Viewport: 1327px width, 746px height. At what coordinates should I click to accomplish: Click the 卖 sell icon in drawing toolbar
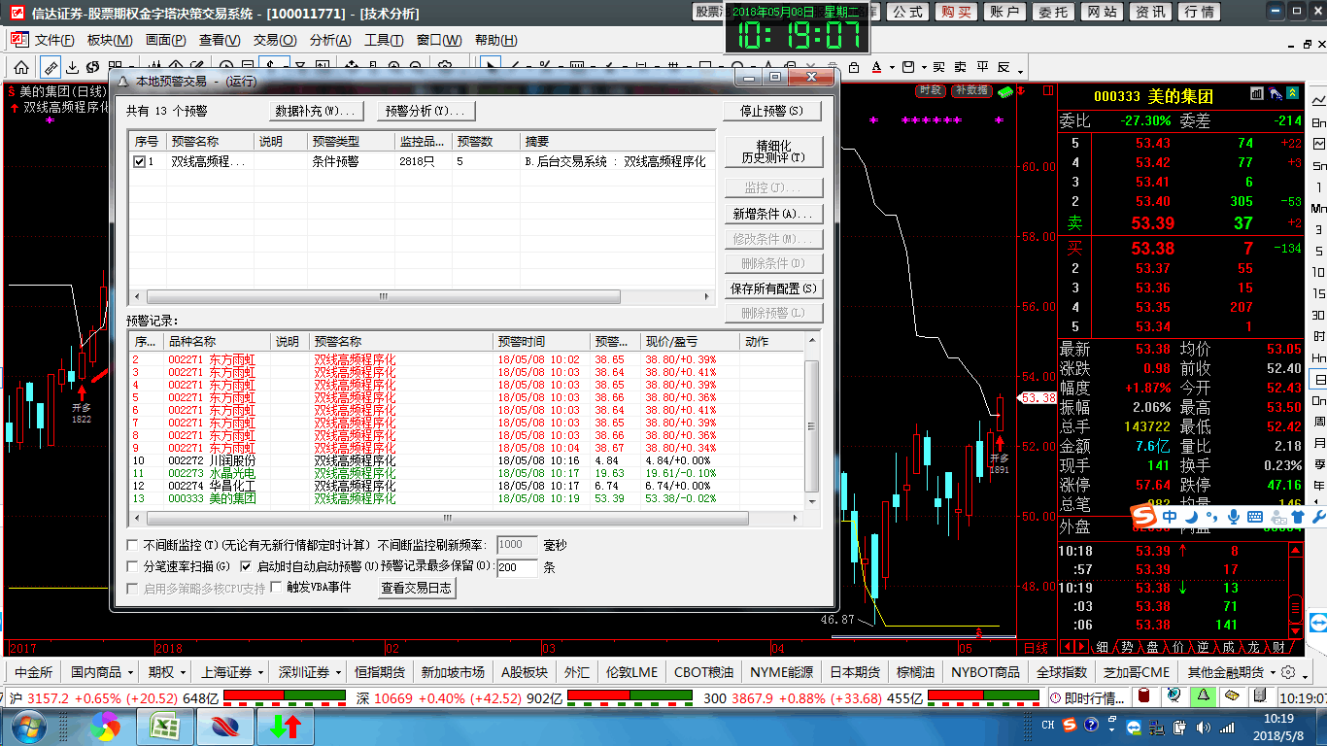tap(960, 67)
